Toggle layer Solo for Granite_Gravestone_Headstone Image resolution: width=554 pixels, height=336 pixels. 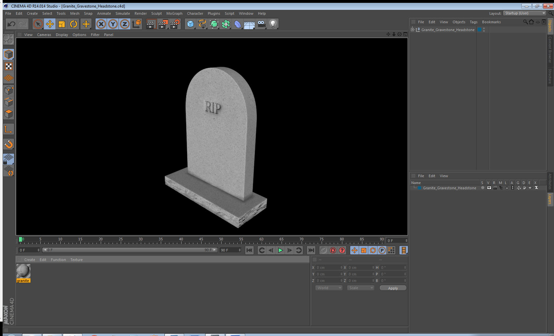482,188
